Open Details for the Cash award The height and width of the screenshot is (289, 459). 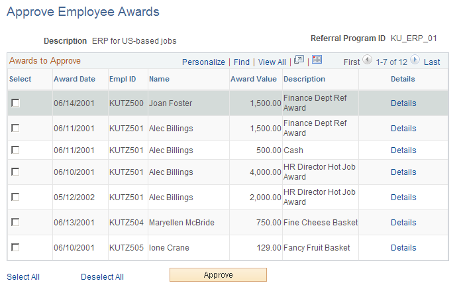coord(403,150)
